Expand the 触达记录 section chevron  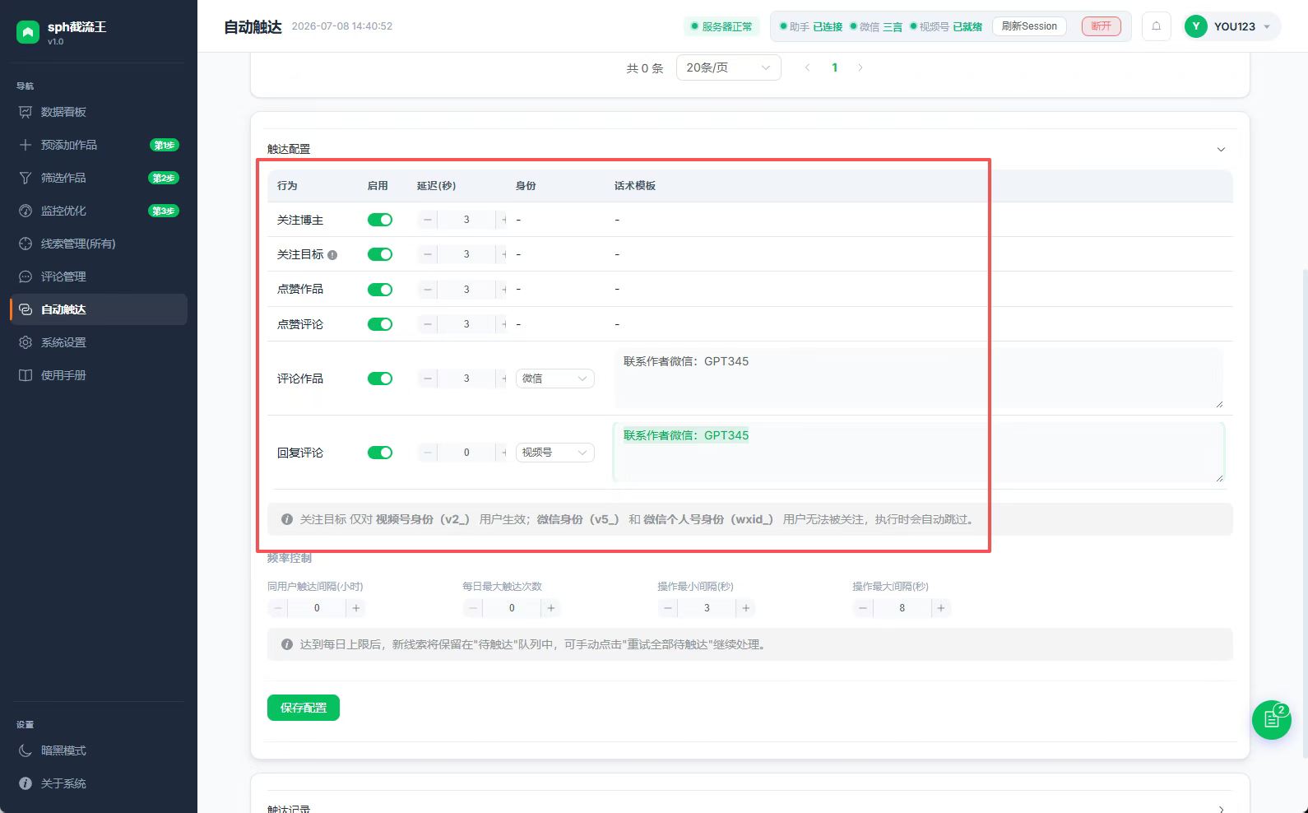(x=1221, y=810)
